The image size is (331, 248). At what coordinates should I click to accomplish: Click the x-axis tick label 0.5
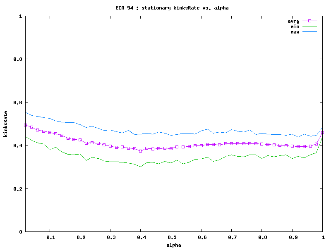tap(172, 238)
